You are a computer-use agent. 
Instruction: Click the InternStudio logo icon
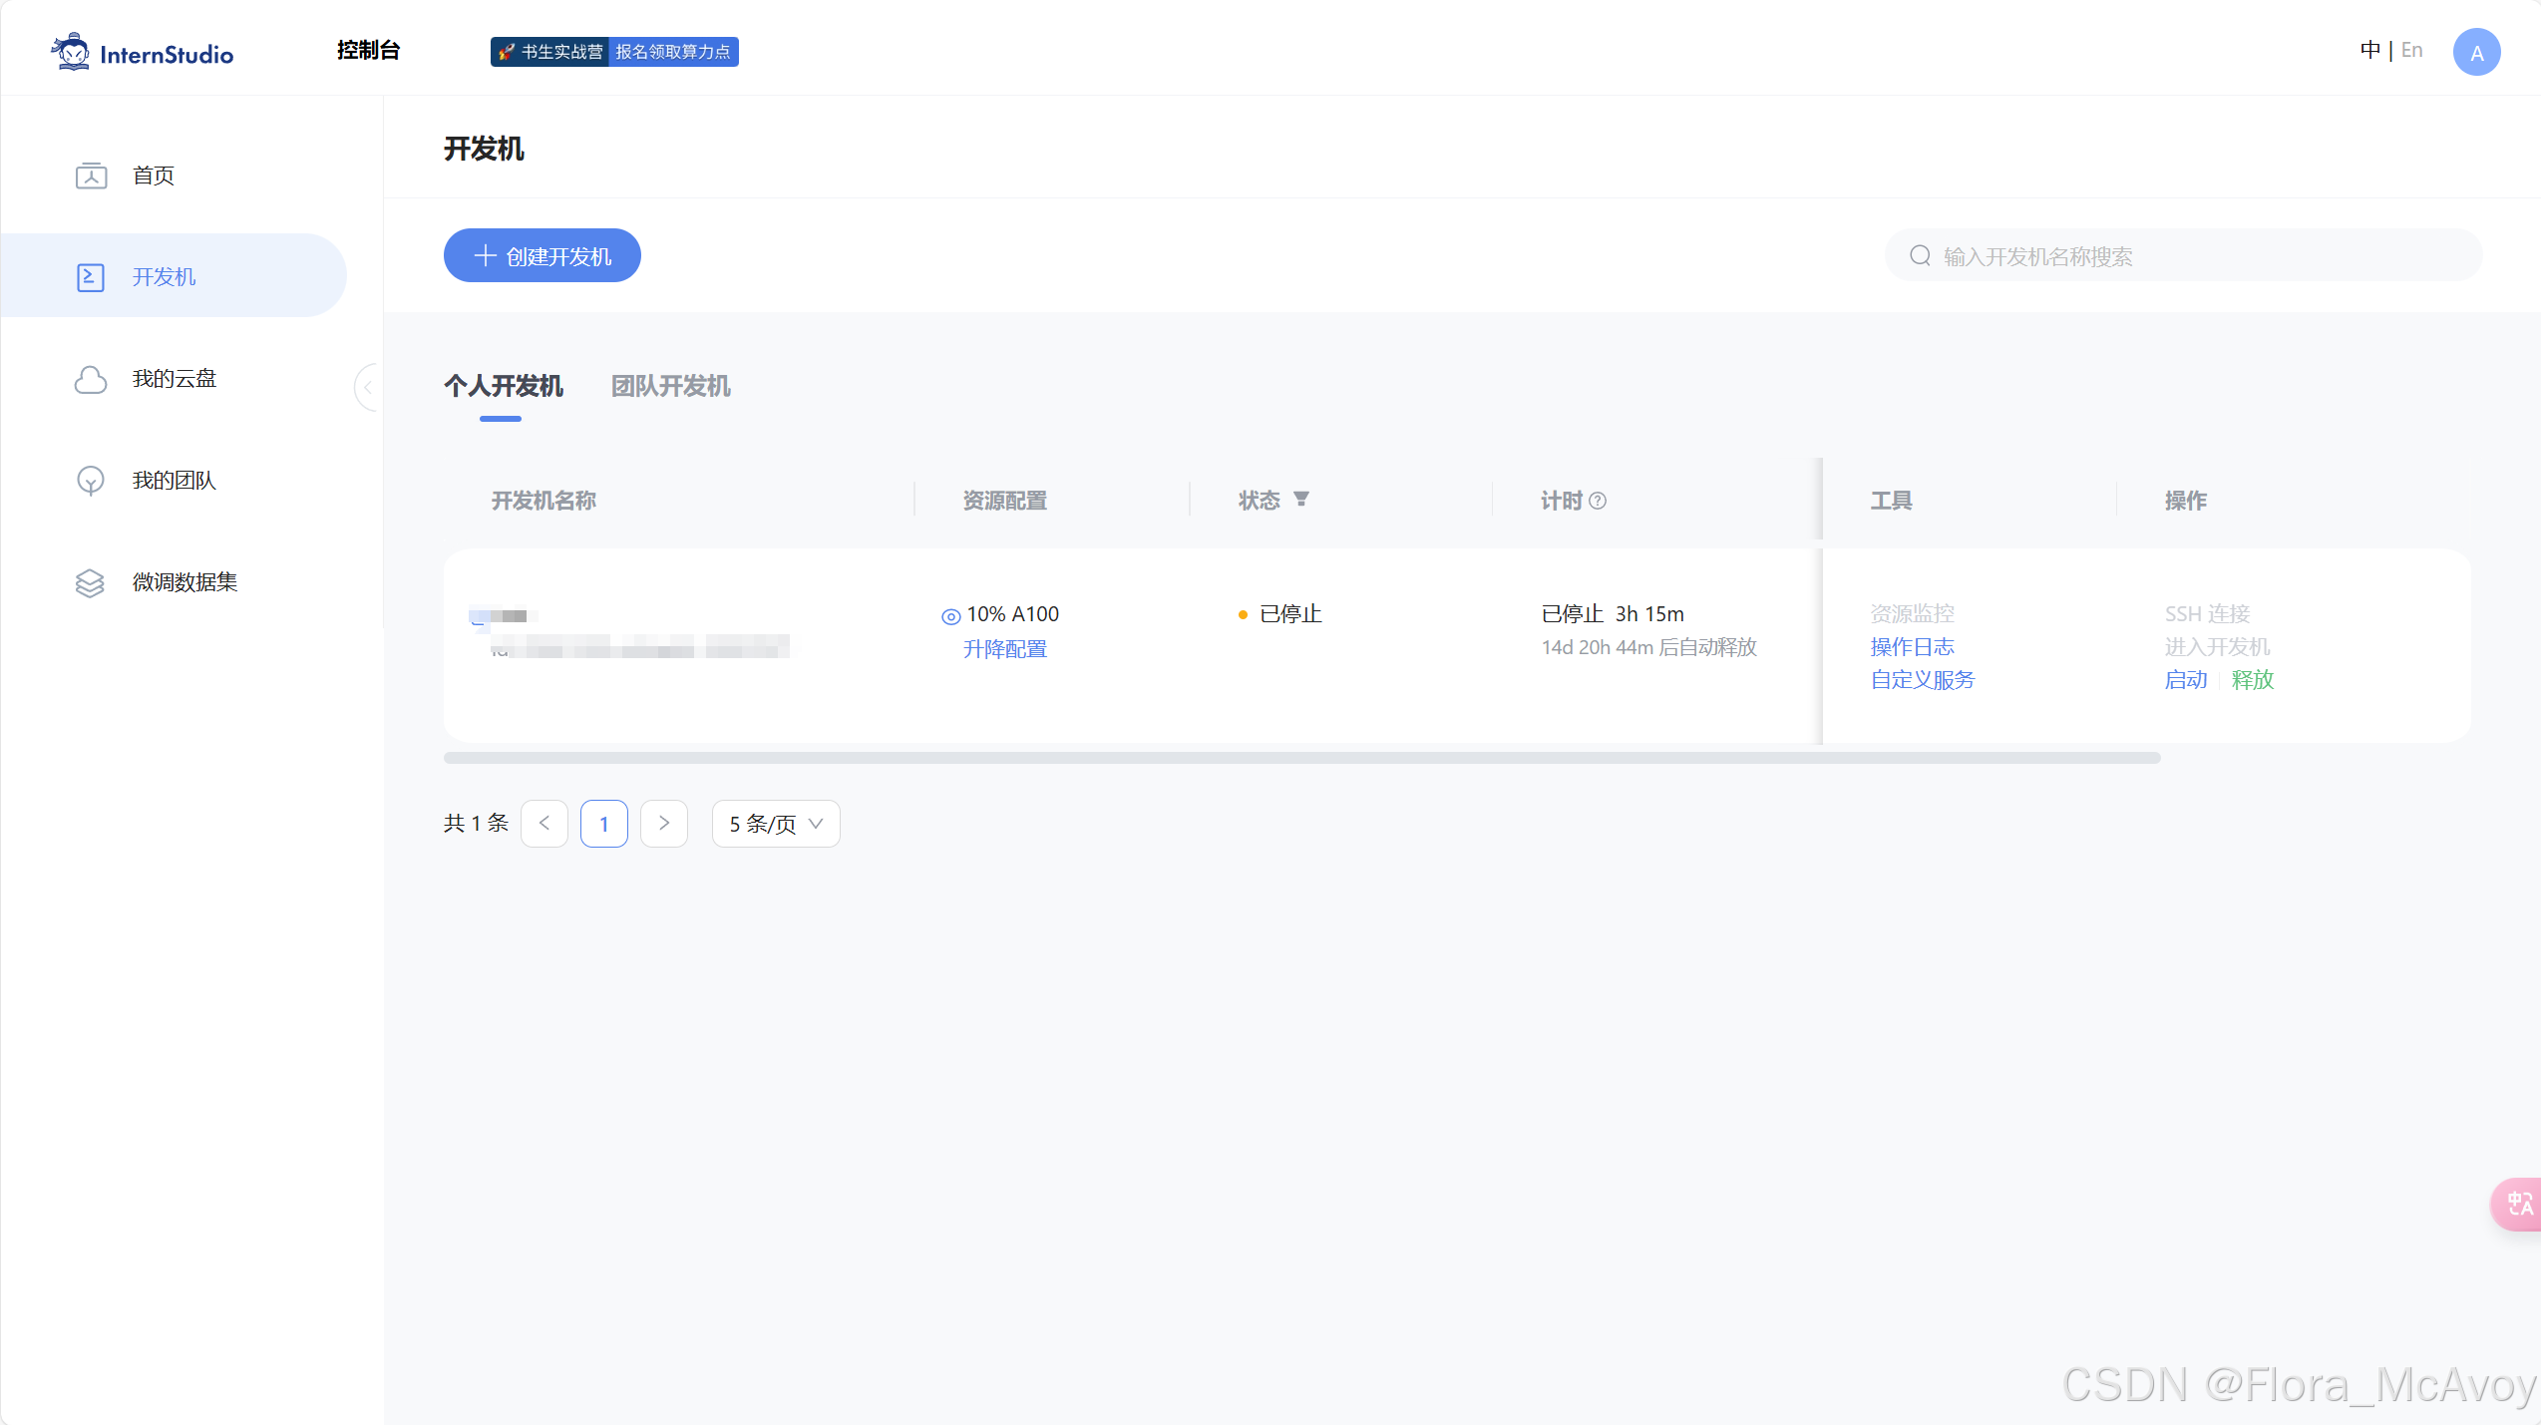tap(71, 52)
